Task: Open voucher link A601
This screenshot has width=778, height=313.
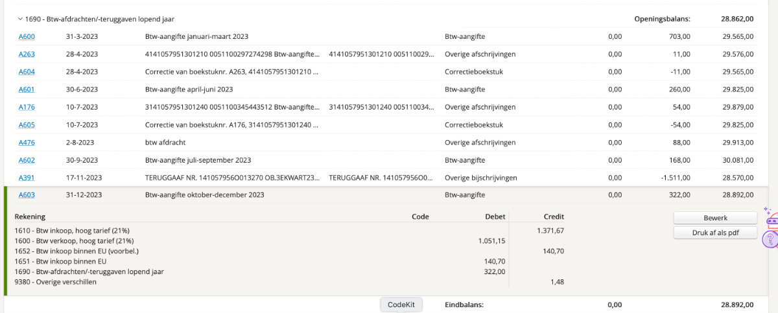Action: (27, 89)
